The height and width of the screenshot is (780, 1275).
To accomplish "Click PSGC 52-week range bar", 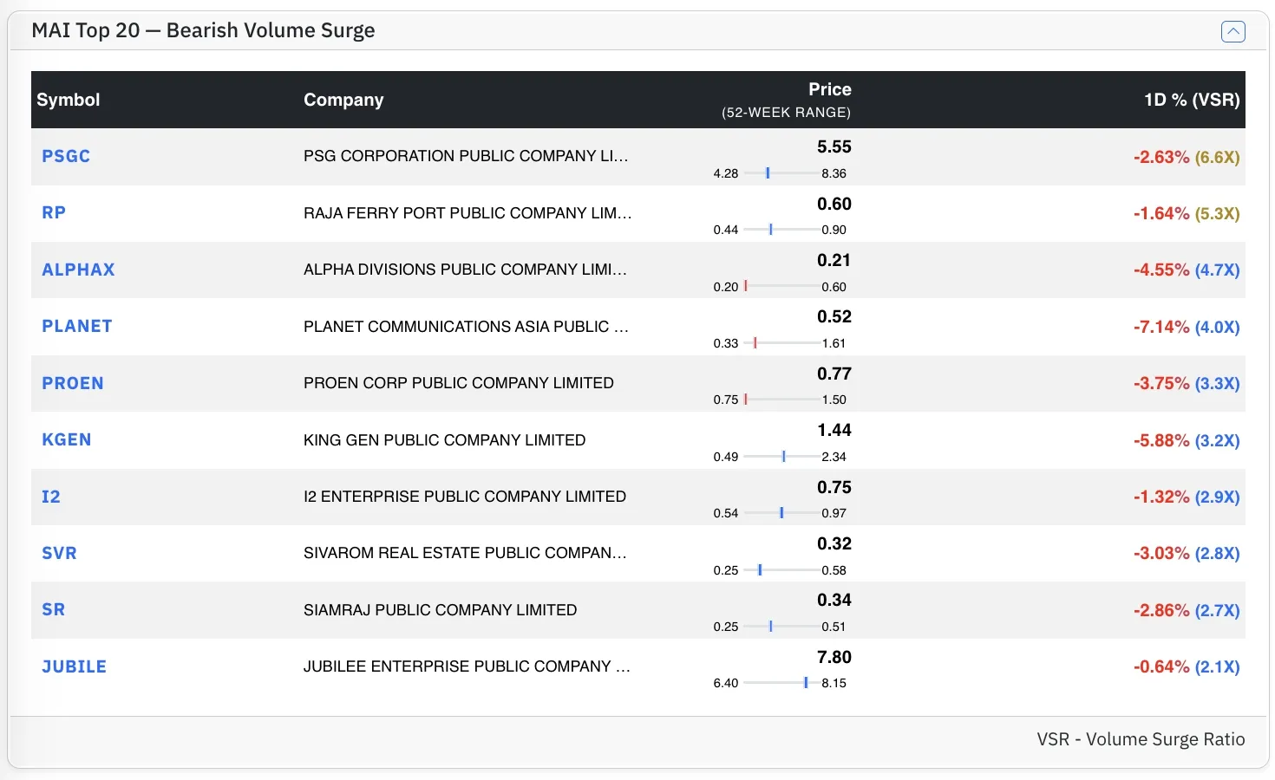I will pos(781,173).
